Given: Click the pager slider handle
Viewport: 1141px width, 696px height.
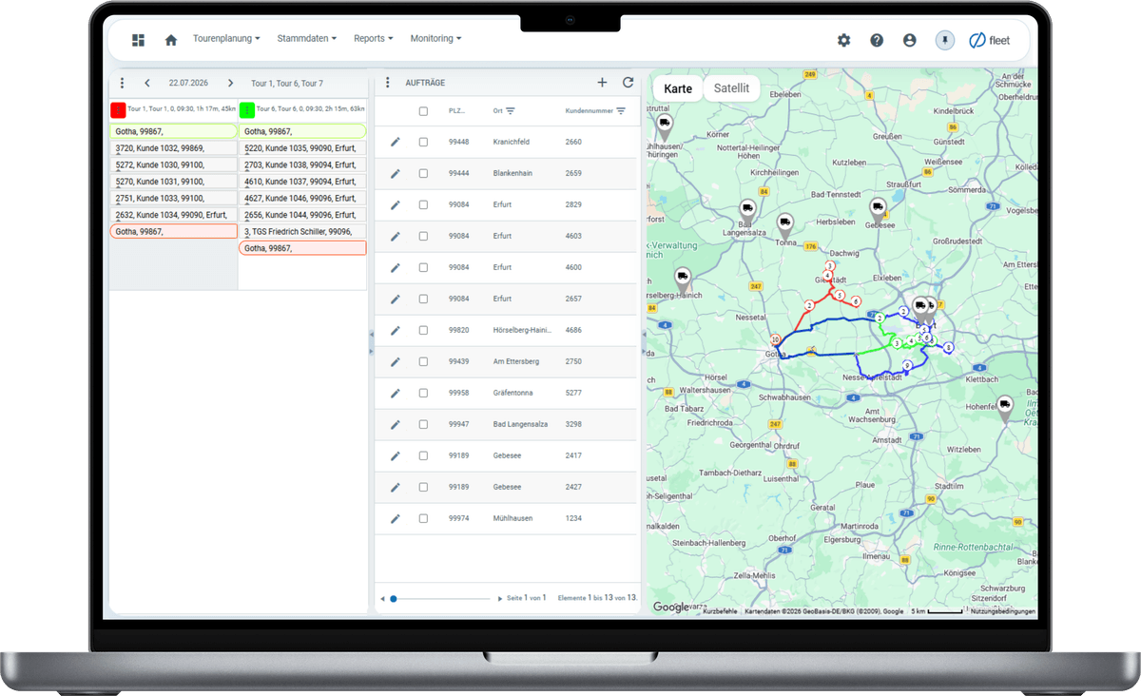Looking at the screenshot, I should point(393,598).
